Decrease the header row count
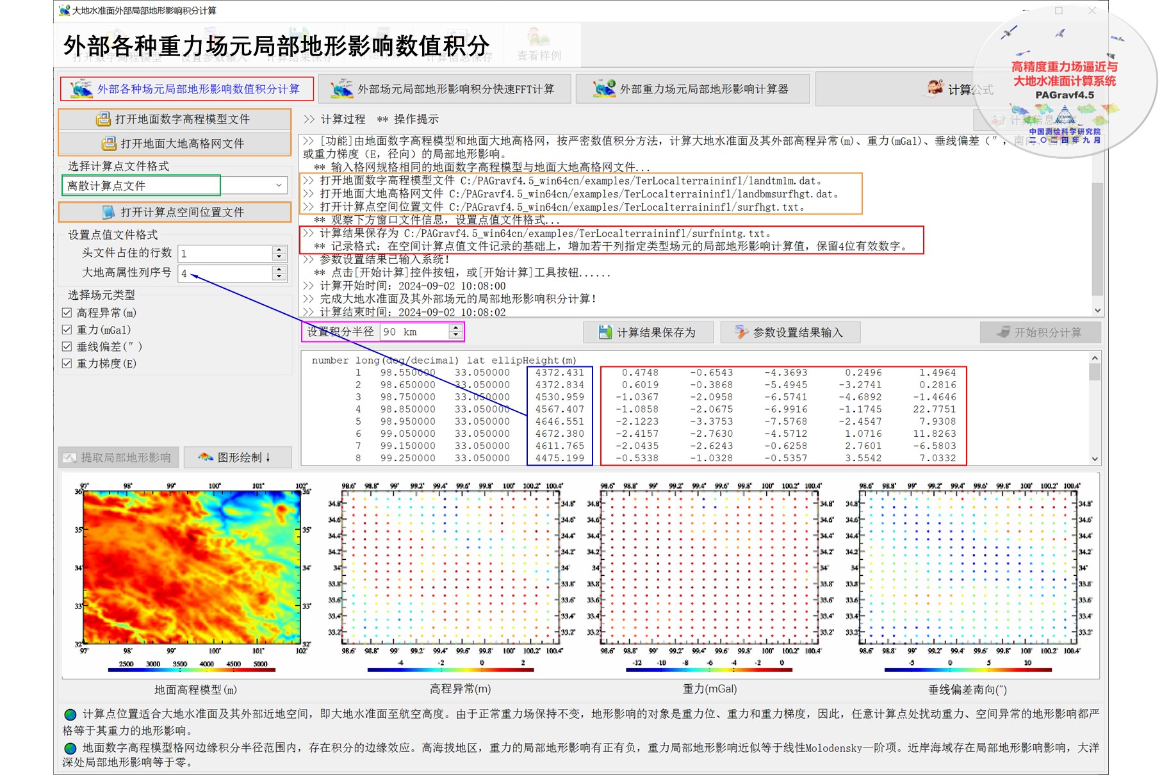Image resolution: width=1162 pixels, height=775 pixels. (279, 257)
